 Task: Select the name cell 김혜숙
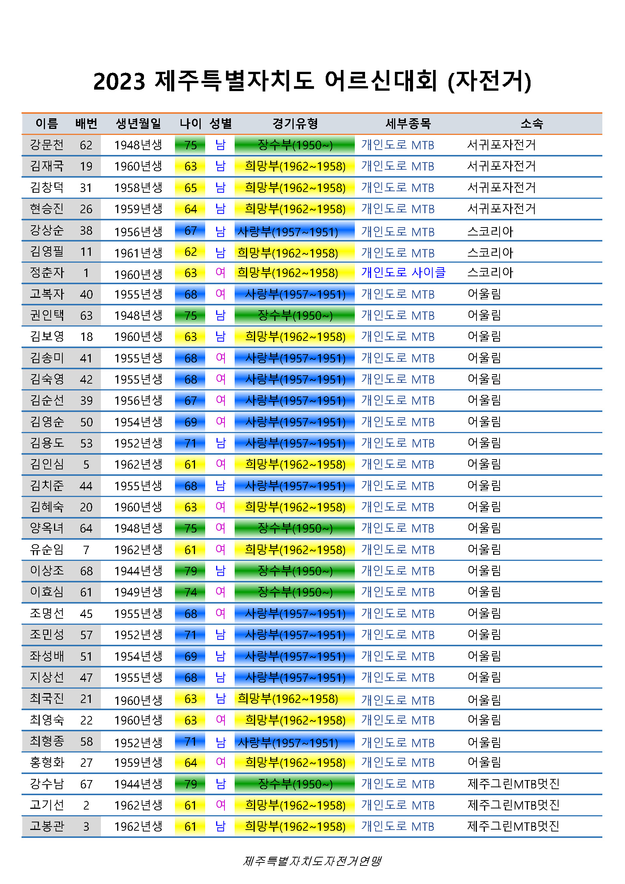pyautogui.click(x=46, y=507)
